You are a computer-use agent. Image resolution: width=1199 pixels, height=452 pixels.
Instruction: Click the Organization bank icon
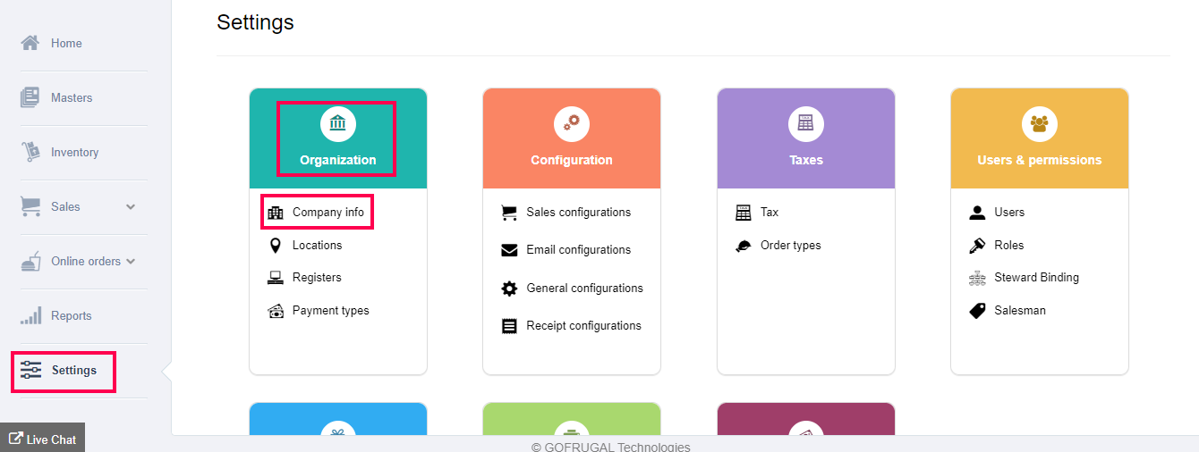[338, 123]
